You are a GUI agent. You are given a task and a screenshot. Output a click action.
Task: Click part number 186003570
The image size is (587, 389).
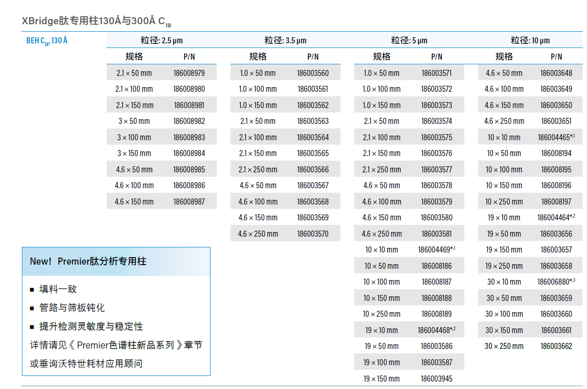[x=313, y=234]
